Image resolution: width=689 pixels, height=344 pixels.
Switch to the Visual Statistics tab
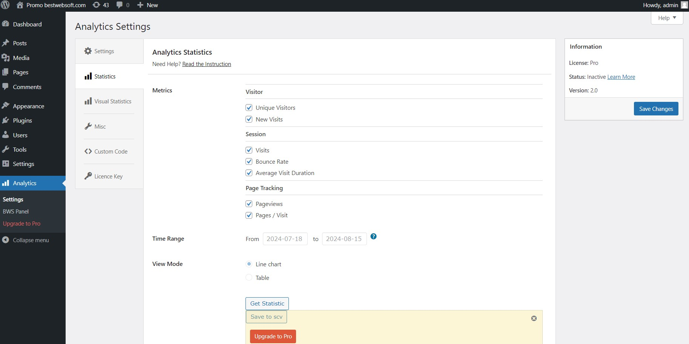109,101
